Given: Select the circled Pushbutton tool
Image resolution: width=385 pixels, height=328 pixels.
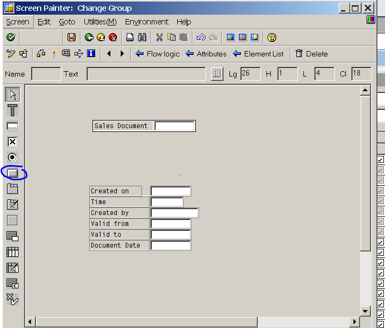Looking at the screenshot, I should (13, 173).
